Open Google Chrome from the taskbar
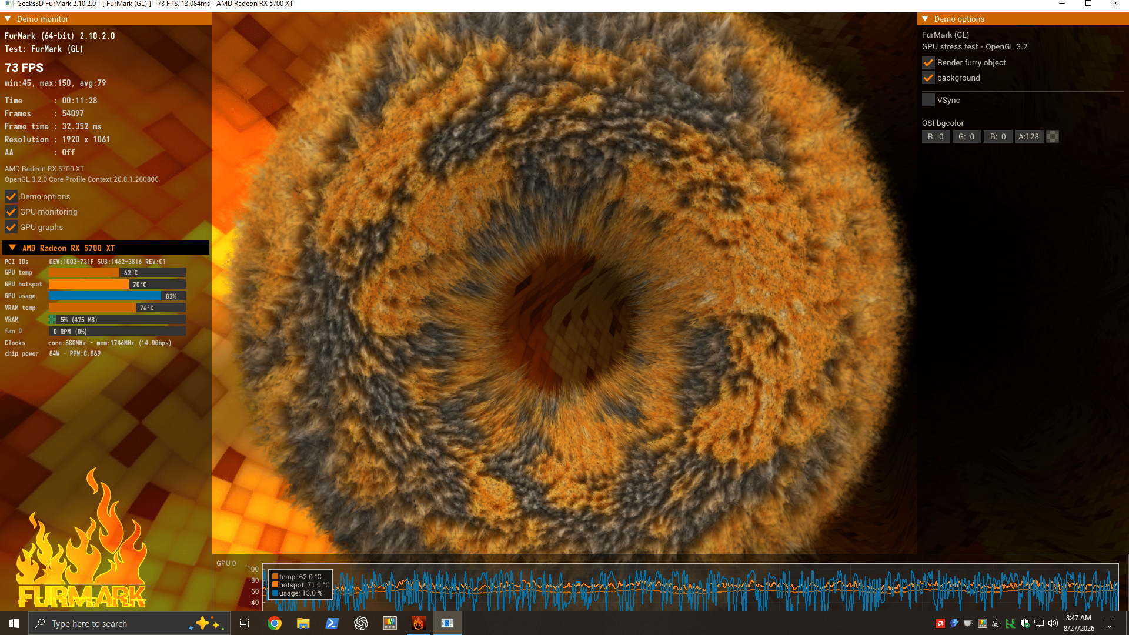This screenshot has height=635, width=1129. point(274,623)
